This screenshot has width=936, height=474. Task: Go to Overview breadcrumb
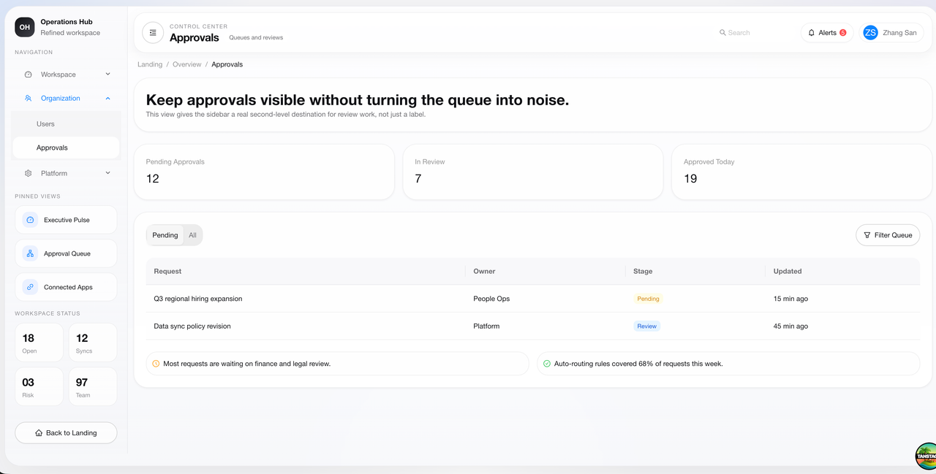(x=187, y=64)
